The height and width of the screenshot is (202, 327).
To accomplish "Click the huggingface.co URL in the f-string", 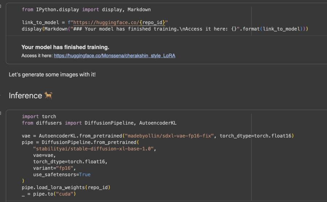I will [x=106, y=22].
